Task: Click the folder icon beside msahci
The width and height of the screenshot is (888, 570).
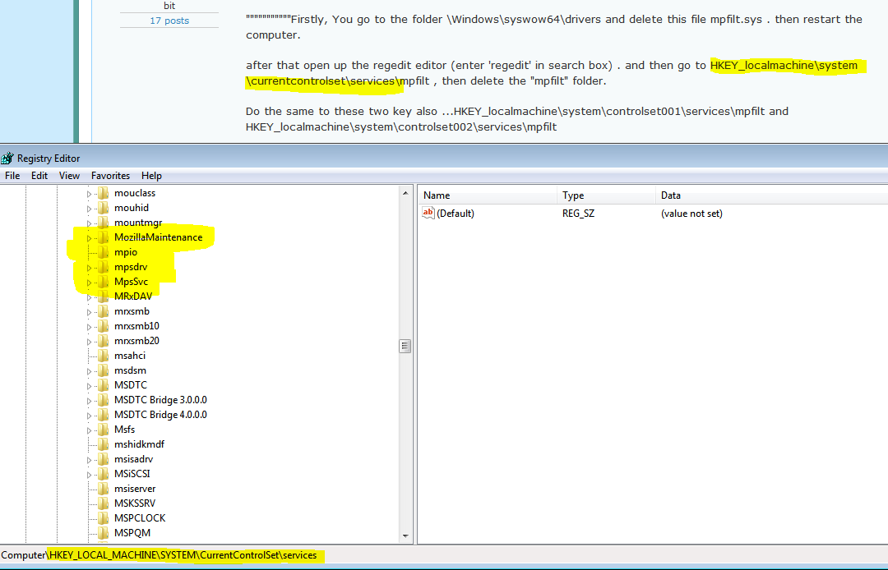Action: click(x=103, y=356)
